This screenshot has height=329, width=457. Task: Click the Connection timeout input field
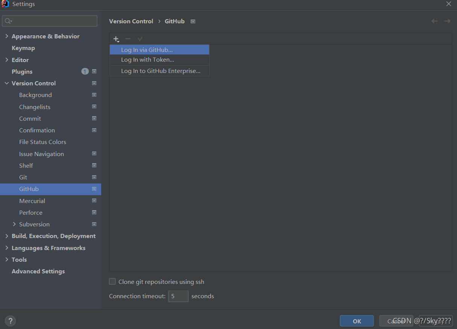click(x=178, y=296)
